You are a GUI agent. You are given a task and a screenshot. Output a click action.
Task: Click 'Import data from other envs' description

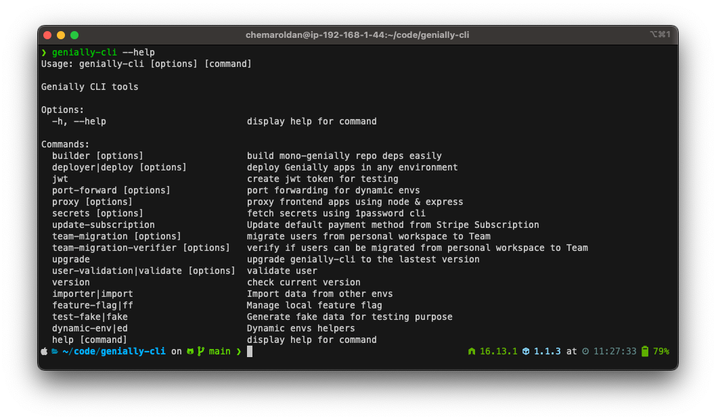coord(319,294)
